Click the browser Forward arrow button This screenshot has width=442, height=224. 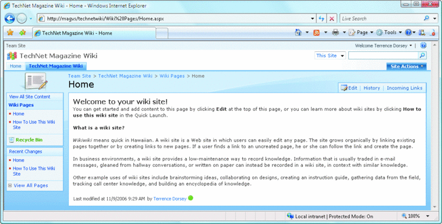pos(22,19)
